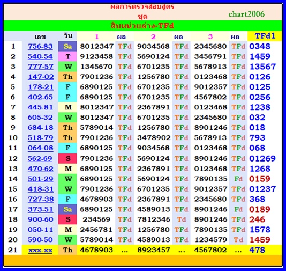Click the 478 prediction in row 21
The width and height of the screenshot is (286, 271).
tap(257, 250)
